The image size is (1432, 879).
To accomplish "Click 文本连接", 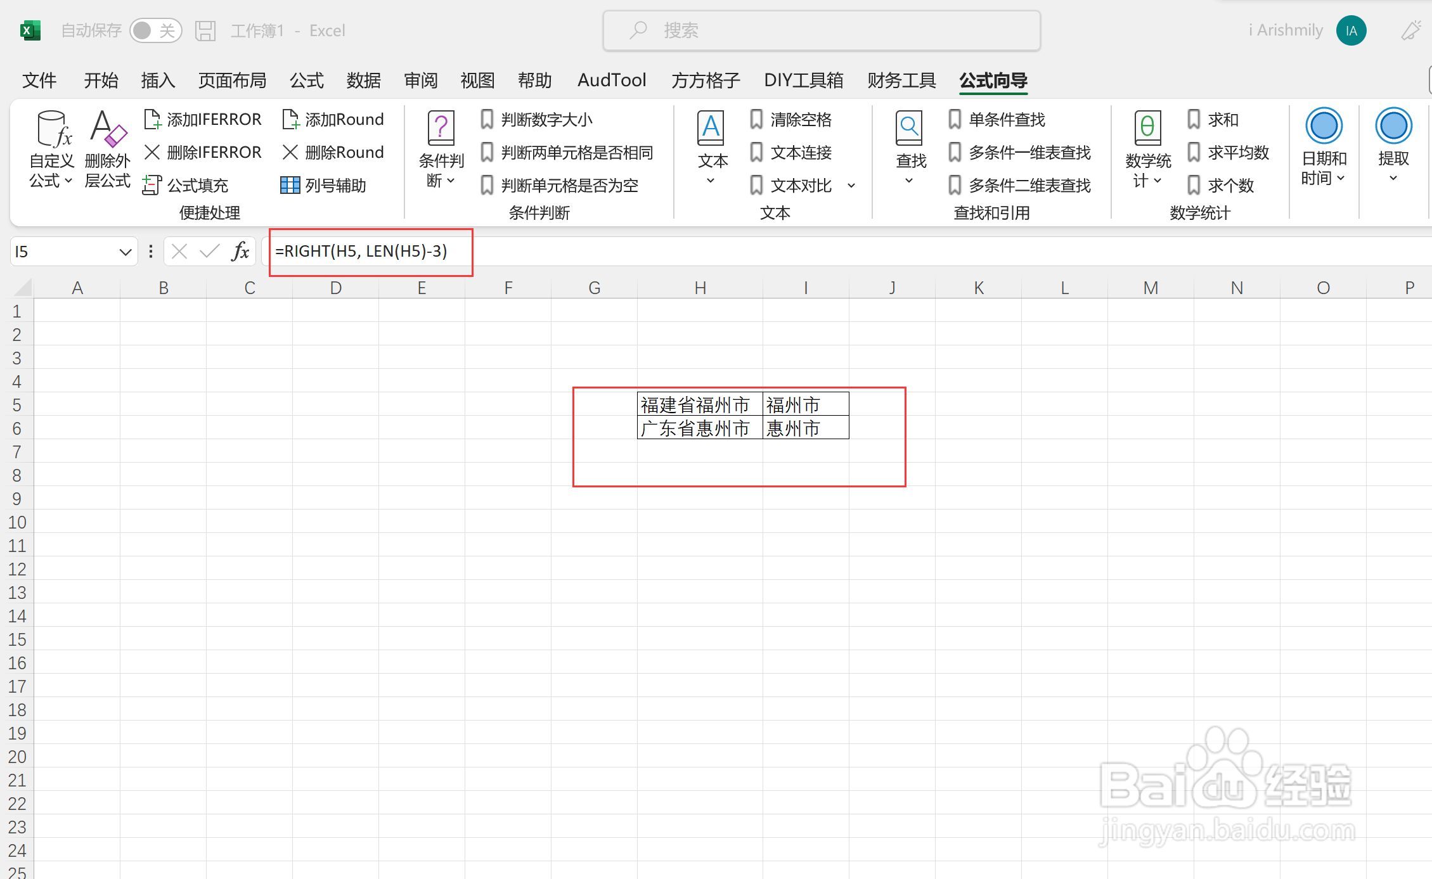I will (790, 152).
